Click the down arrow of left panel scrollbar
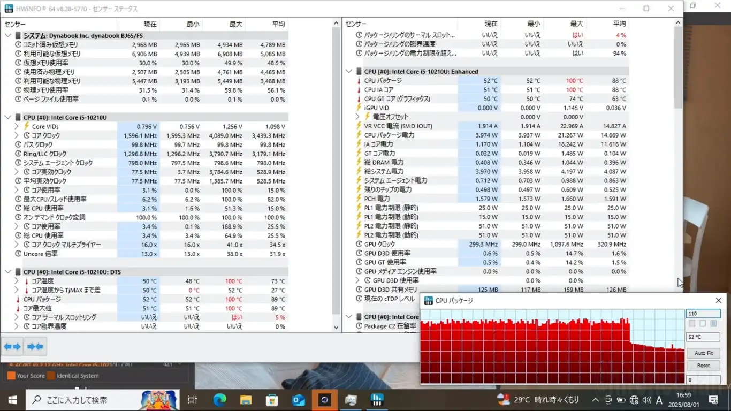The width and height of the screenshot is (731, 411). [x=336, y=328]
